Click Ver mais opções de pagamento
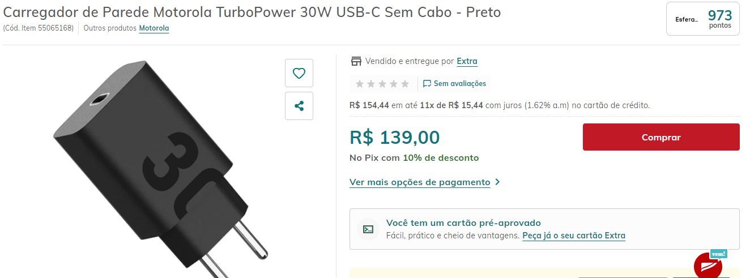 point(420,182)
